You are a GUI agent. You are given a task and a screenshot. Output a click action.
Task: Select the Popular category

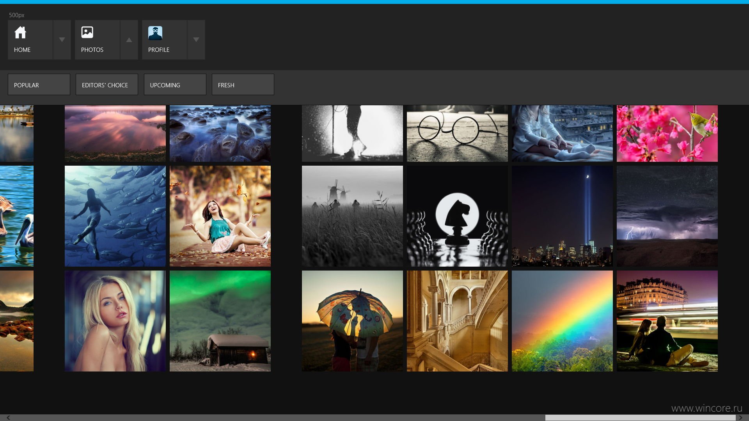coord(39,85)
